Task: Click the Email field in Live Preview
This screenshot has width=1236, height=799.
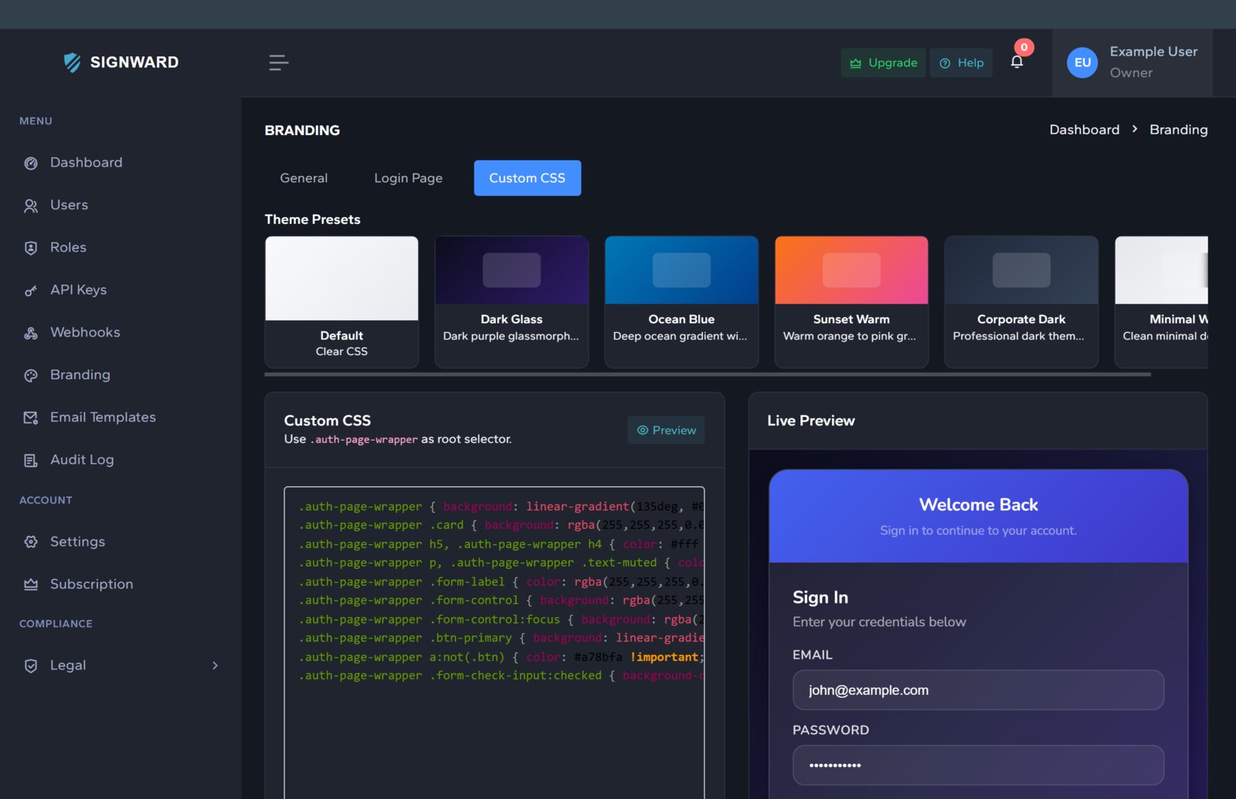Action: (978, 690)
